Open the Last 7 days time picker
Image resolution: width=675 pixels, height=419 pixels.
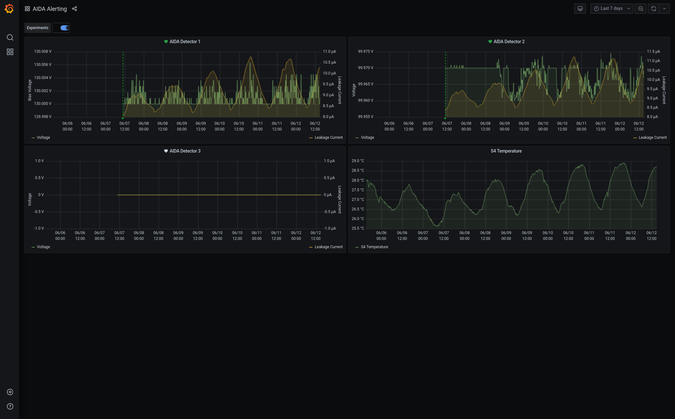pos(611,9)
